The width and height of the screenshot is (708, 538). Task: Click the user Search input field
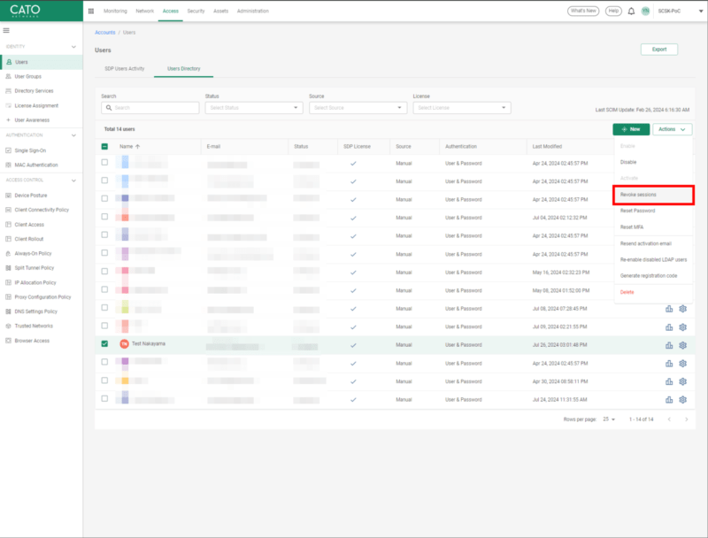click(150, 108)
